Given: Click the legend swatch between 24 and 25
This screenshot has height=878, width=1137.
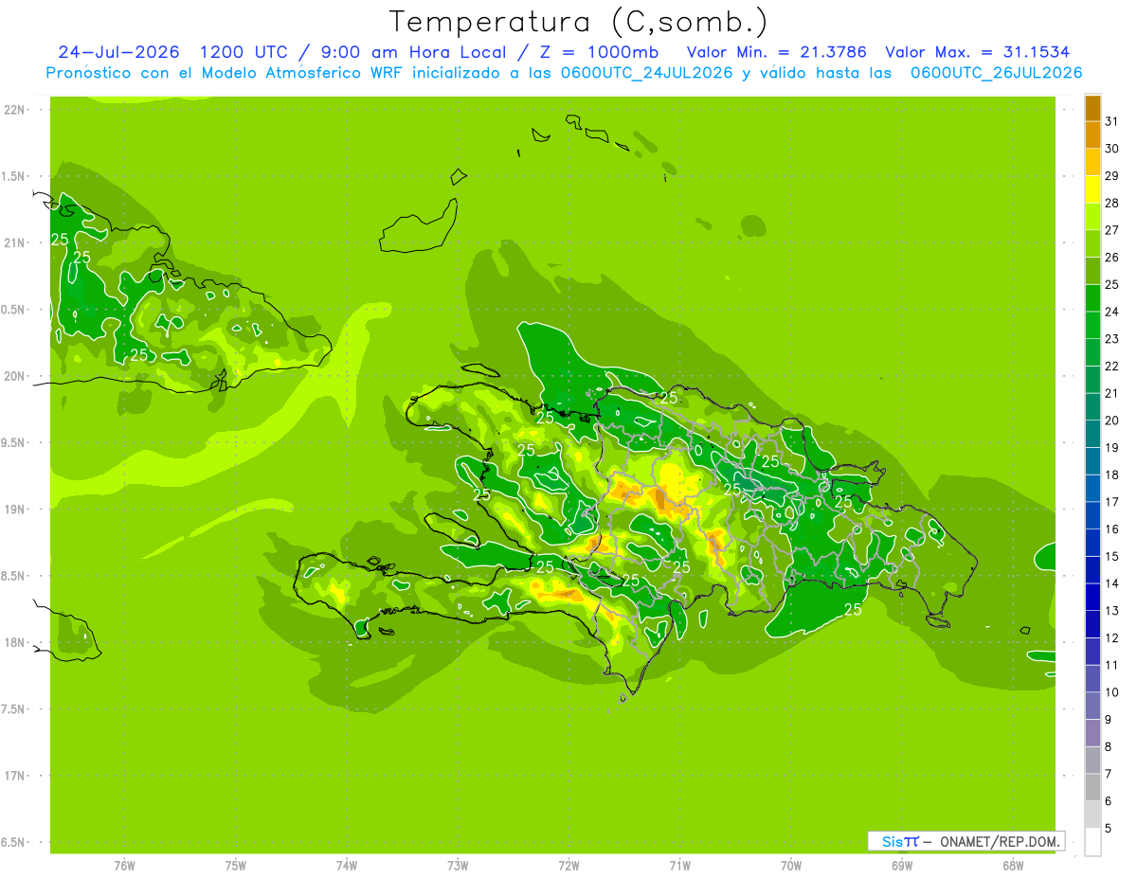Looking at the screenshot, I should coord(1092,297).
